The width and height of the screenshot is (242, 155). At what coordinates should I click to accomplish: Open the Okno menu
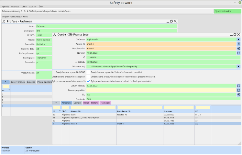24,7
